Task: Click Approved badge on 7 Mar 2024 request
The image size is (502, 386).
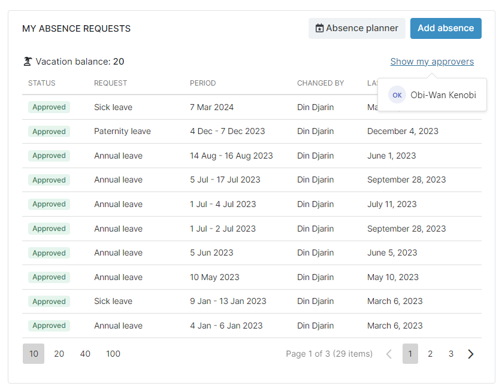Action: (x=49, y=107)
